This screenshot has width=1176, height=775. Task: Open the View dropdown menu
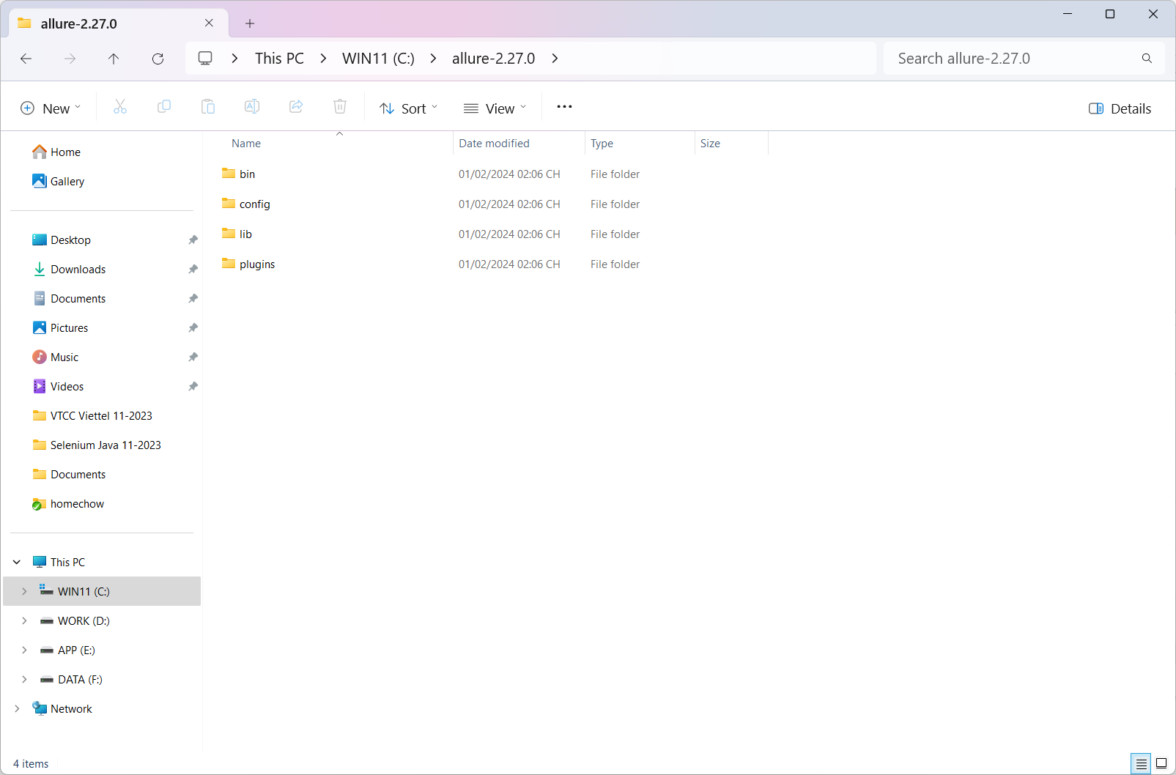coord(495,108)
